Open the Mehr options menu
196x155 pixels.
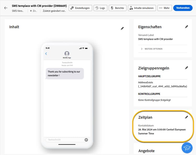coord(165,8)
